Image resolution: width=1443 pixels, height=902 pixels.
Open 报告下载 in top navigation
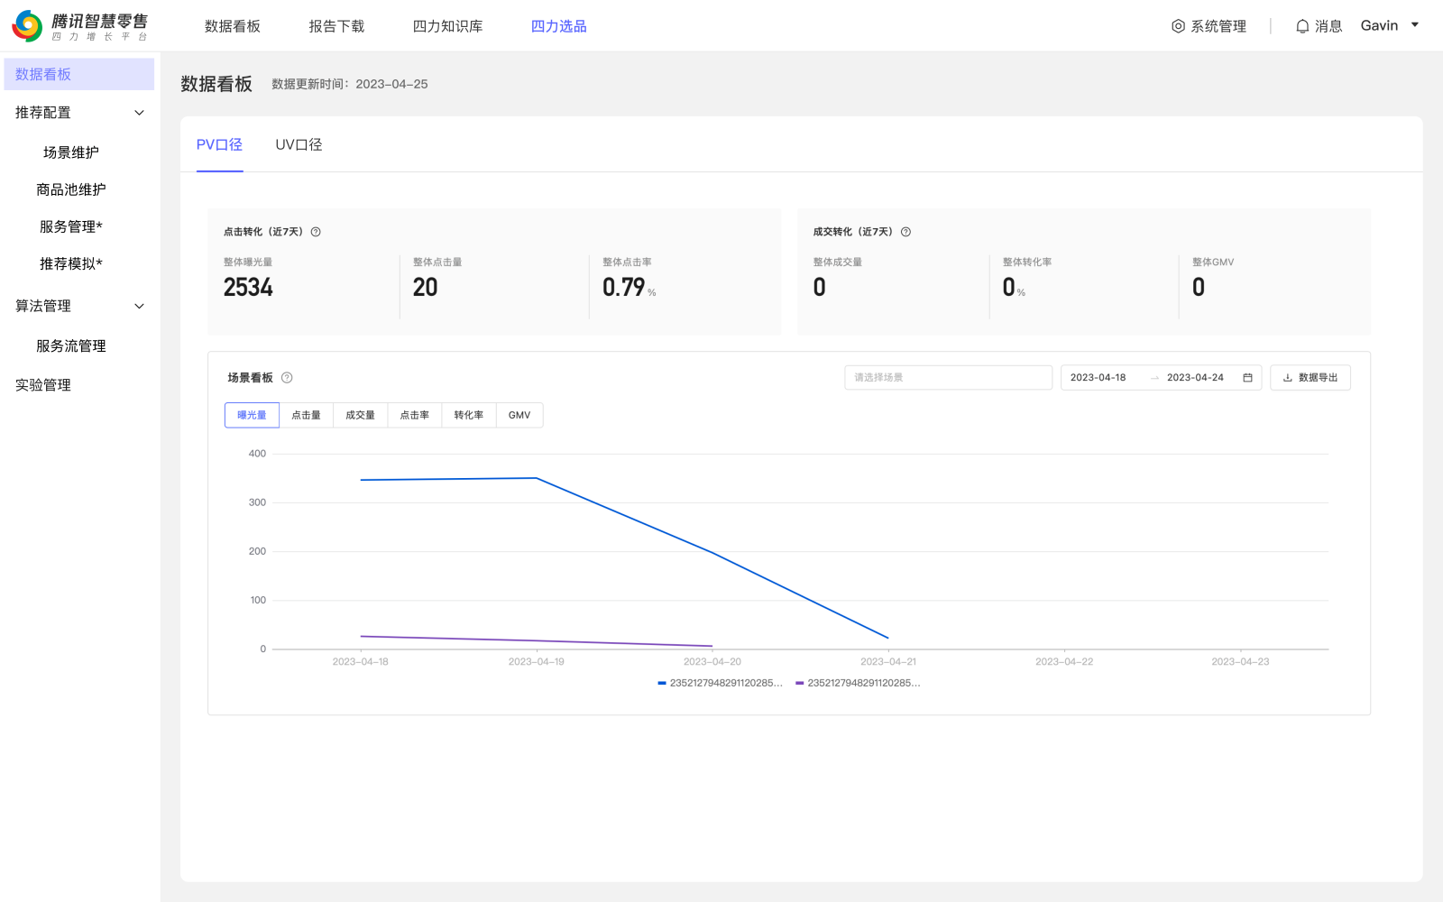click(336, 26)
